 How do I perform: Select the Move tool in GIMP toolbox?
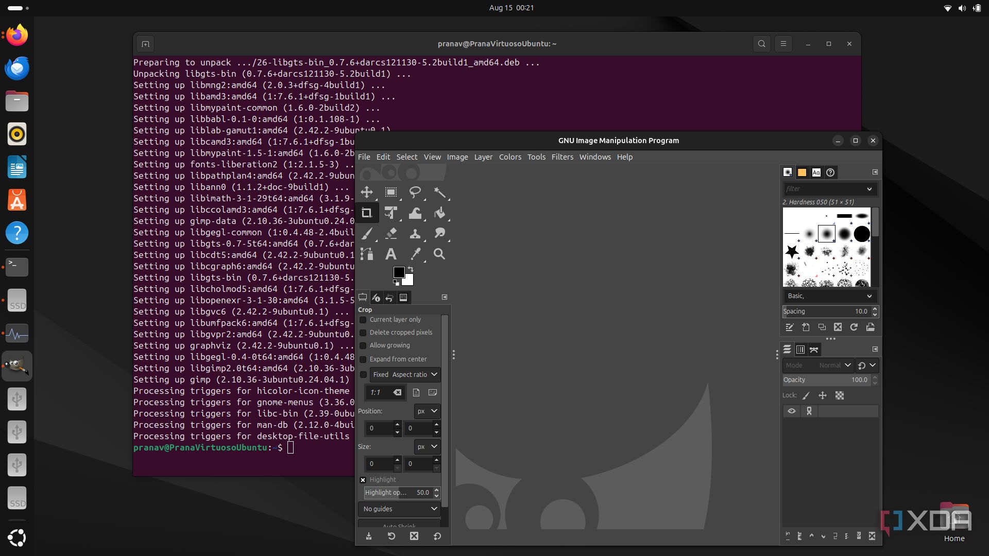point(367,193)
